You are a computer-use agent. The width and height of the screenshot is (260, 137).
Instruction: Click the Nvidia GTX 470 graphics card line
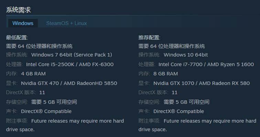pos(69,83)
